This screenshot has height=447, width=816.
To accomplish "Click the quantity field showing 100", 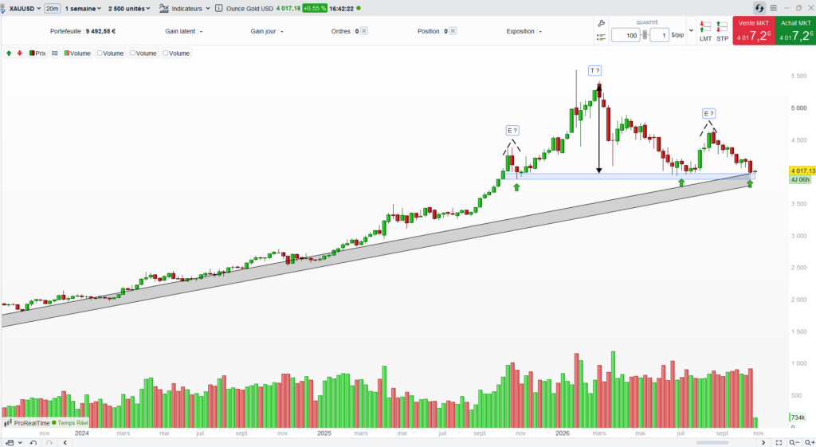I will [x=626, y=35].
